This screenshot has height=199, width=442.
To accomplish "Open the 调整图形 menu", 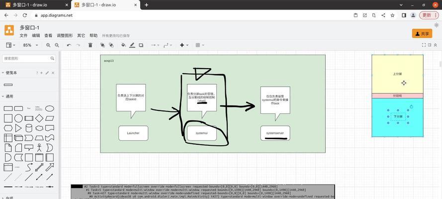I will click(65, 35).
